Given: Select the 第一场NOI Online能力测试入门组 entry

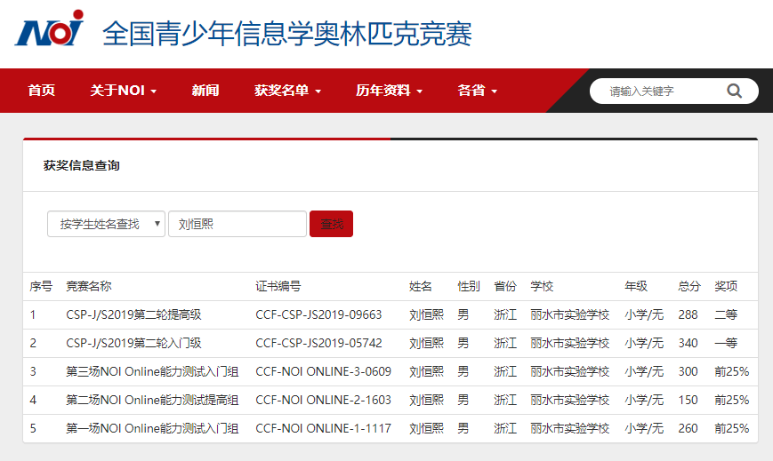Looking at the screenshot, I should pos(152,428).
